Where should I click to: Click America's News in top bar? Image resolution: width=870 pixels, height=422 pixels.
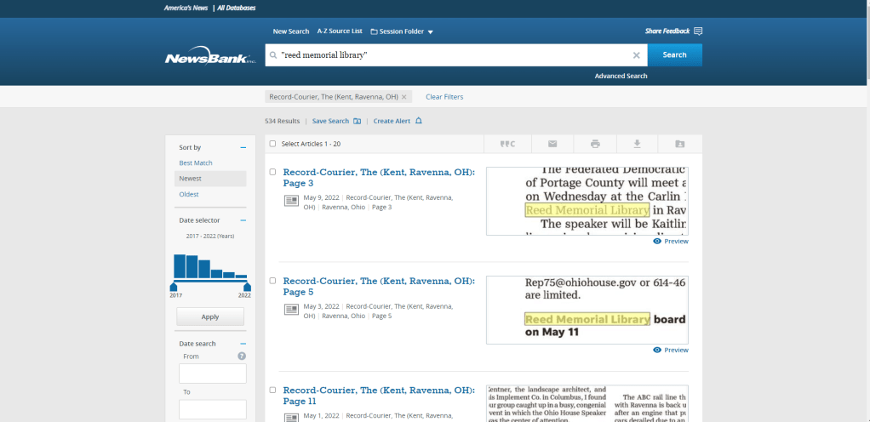[x=186, y=8]
